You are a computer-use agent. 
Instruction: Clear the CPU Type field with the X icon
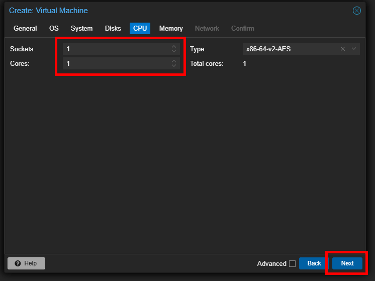[343, 49]
